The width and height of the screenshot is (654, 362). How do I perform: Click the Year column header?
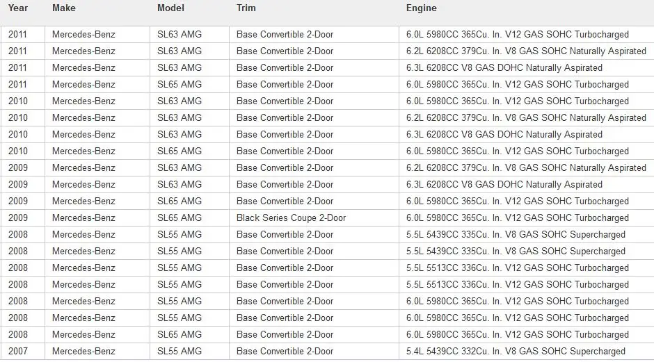(x=18, y=8)
